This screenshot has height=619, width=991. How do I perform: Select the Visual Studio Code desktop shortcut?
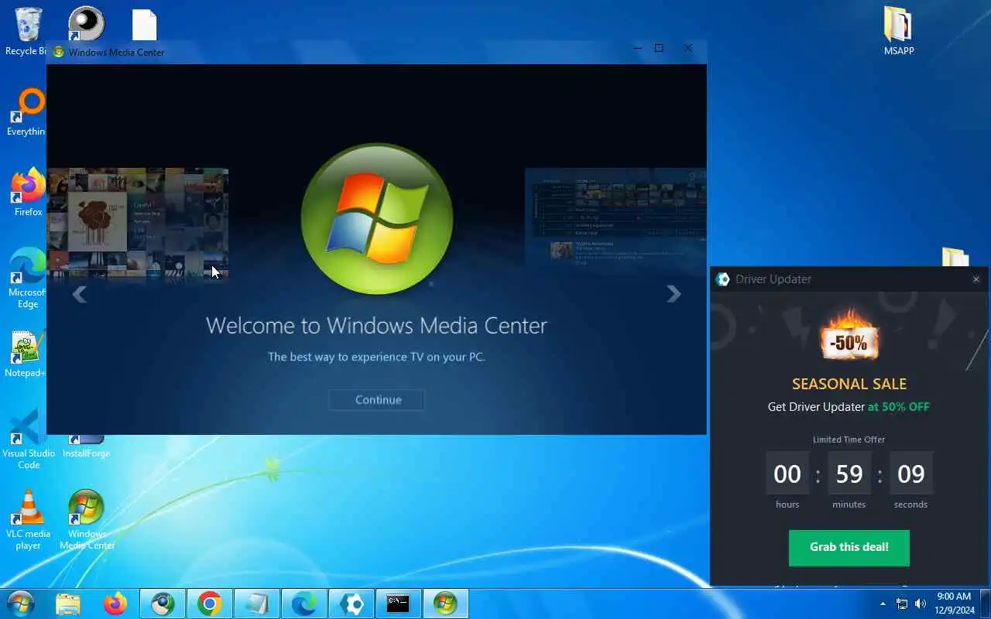[28, 439]
